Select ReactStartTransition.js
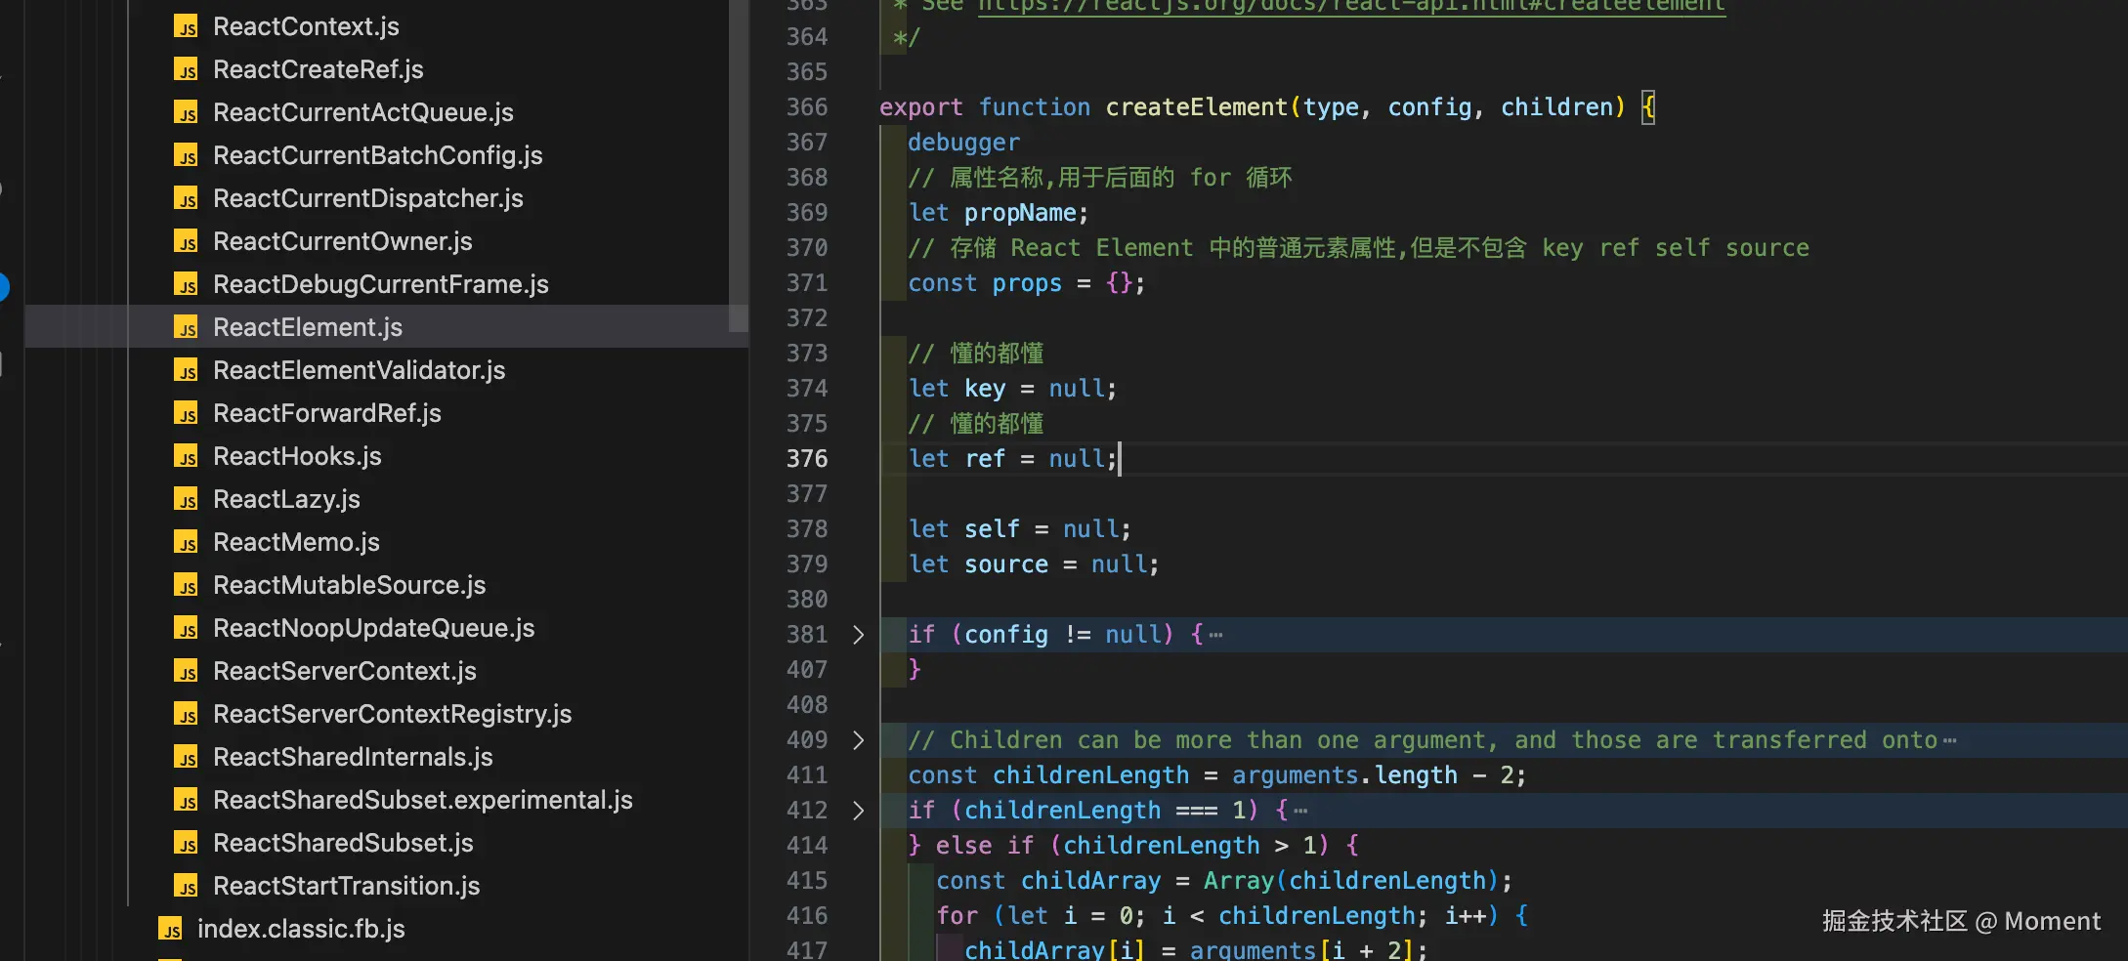Image resolution: width=2128 pixels, height=961 pixels. click(347, 886)
